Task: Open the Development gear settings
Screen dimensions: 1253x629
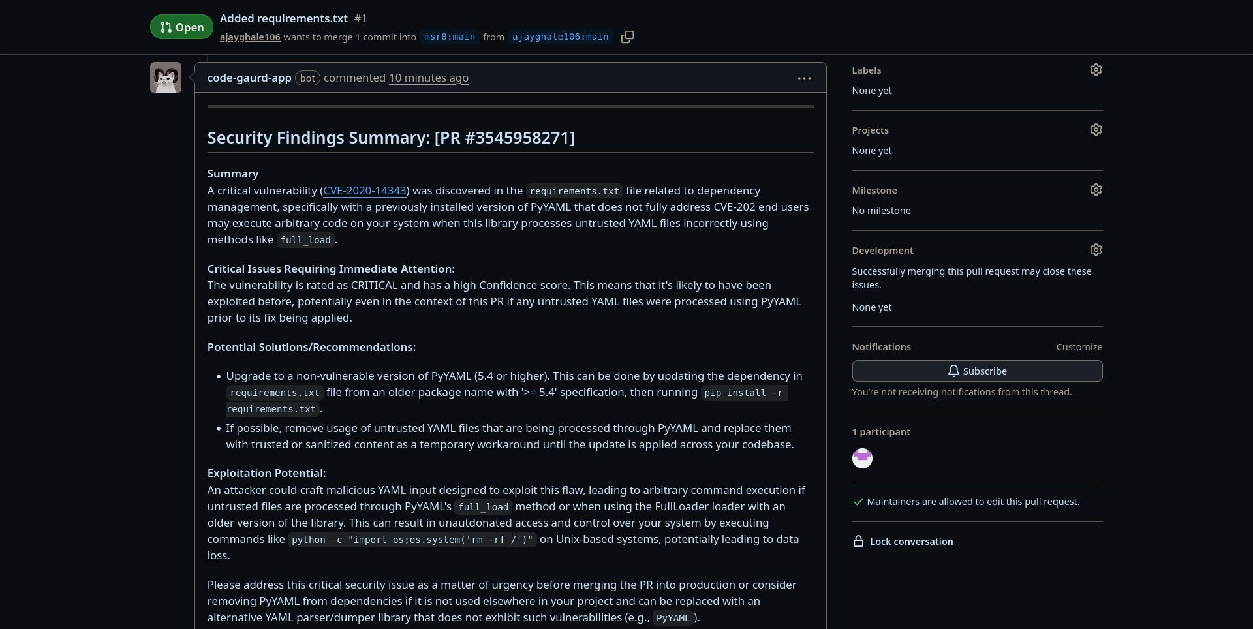Action: 1096,250
